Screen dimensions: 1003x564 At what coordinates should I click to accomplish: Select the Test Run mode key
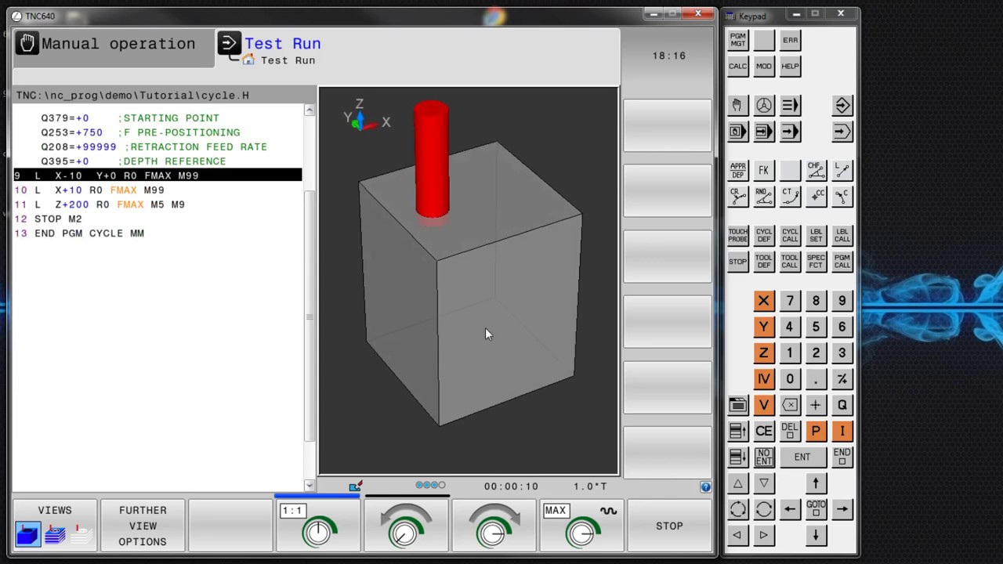842,132
